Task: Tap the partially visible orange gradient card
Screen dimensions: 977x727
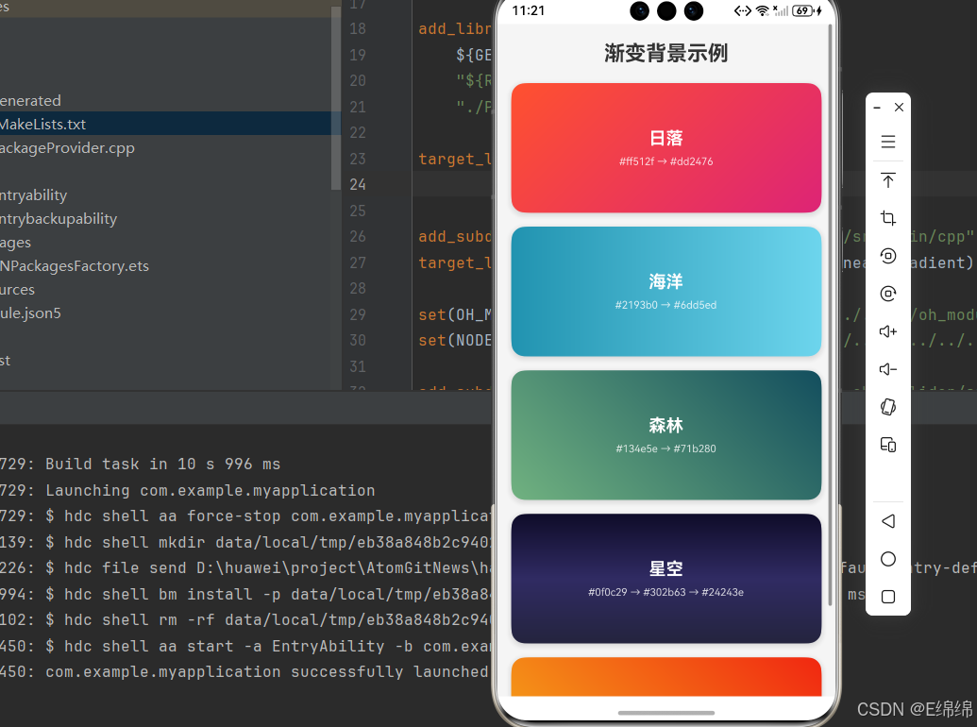Action: point(666,677)
